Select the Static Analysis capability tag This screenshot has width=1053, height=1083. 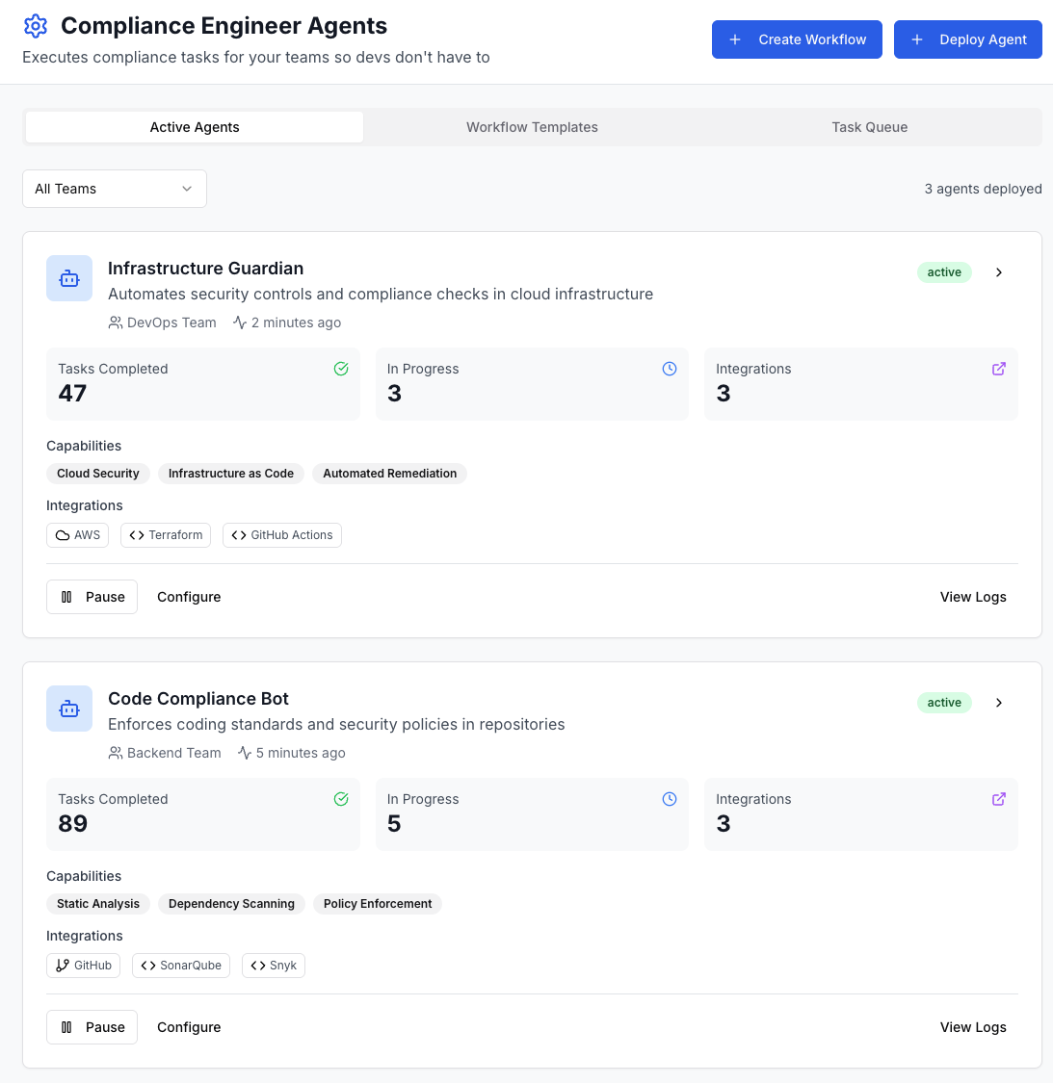[x=98, y=903]
